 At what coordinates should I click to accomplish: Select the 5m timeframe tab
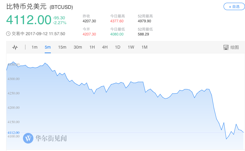(47, 47)
